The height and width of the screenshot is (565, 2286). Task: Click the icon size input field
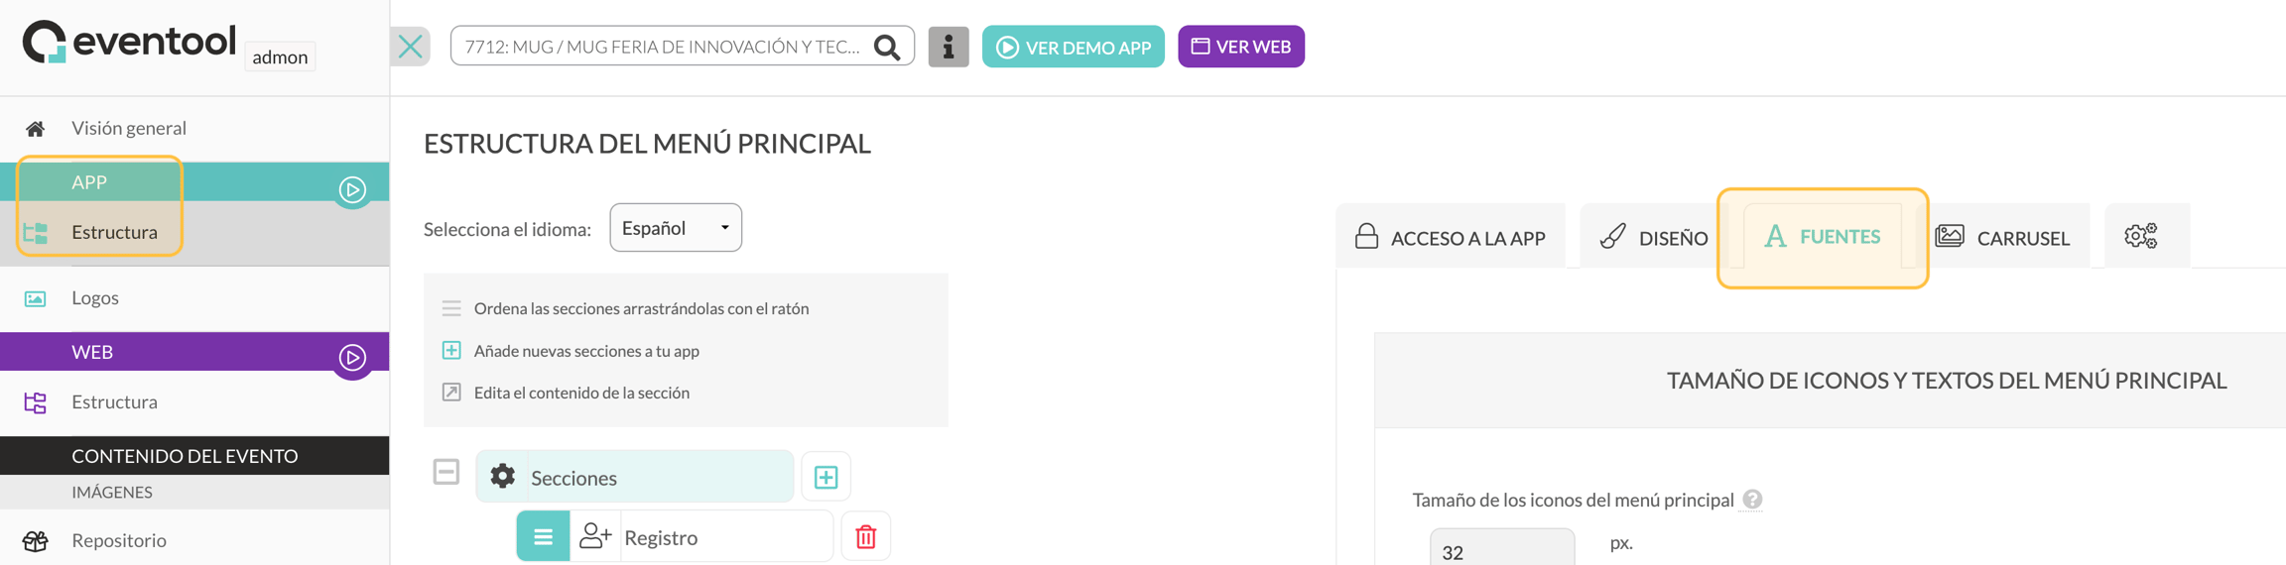pos(1501,548)
